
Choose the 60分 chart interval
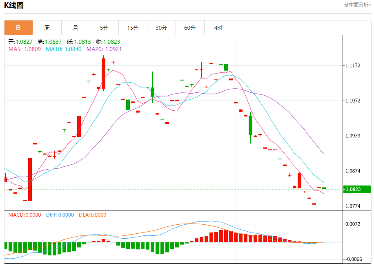pyautogui.click(x=190, y=28)
